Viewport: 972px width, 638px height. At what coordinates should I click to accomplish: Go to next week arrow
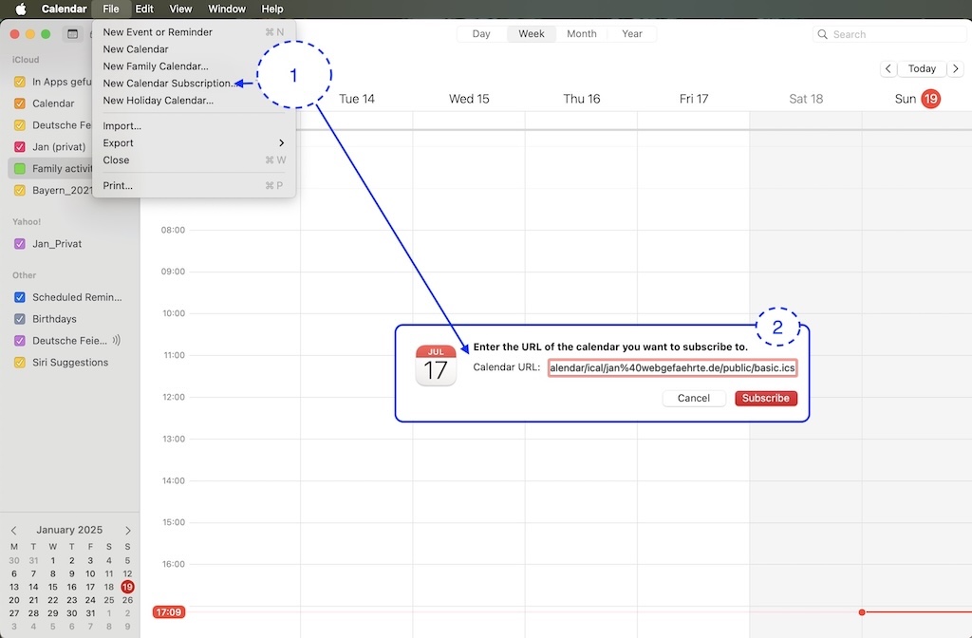pos(955,68)
